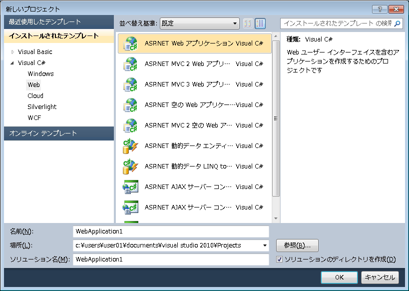The height and width of the screenshot is (291, 409).
Task: Click the ASP.NET 空の Web アプリケー template icon
Action: [130, 105]
